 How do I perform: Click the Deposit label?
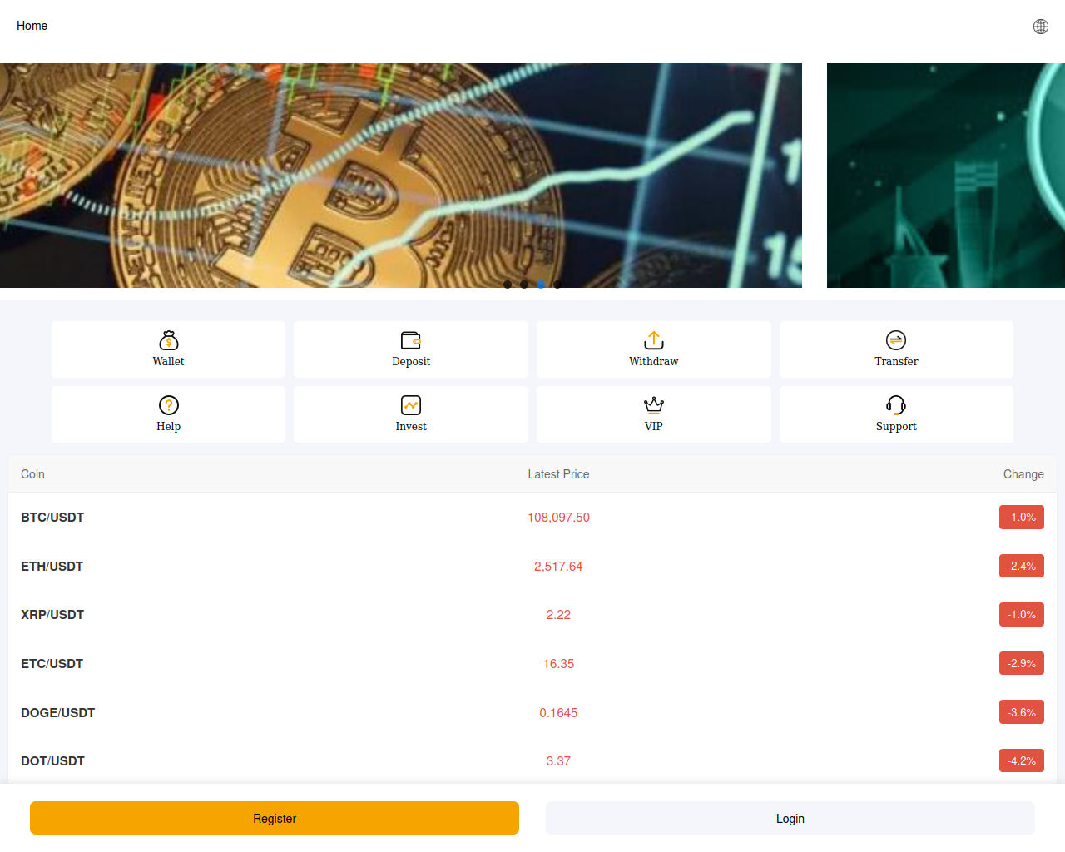pos(411,362)
